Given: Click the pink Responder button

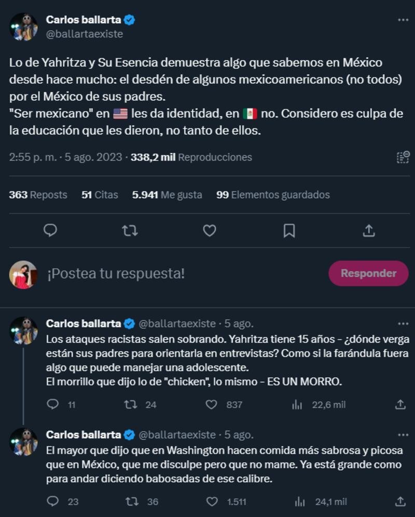Looking at the screenshot, I should tap(368, 274).
